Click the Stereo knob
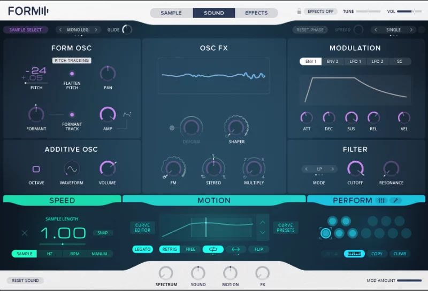Screen dimensions: 428x291 coord(213,168)
